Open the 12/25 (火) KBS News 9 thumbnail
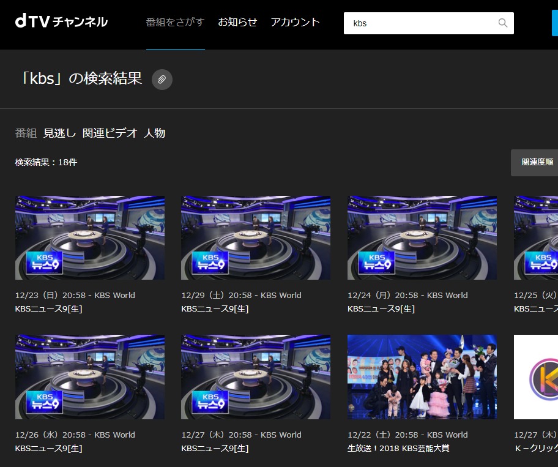Viewport: 558px width, 467px height. [x=536, y=237]
